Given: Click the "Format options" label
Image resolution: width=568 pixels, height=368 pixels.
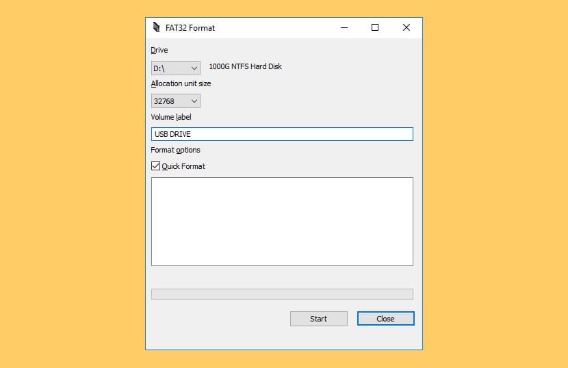Looking at the screenshot, I should 175,150.
